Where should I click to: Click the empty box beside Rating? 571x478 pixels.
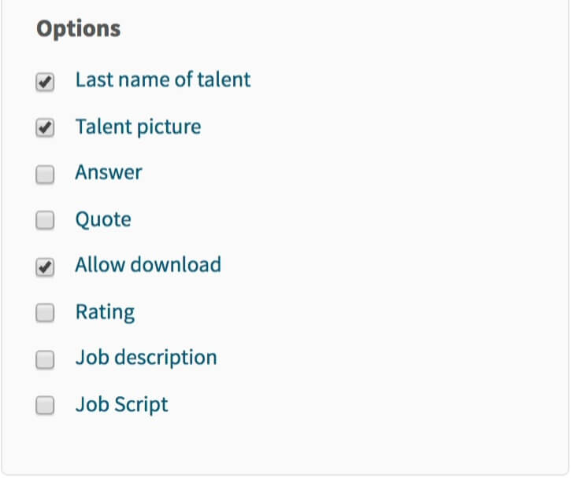[45, 314]
